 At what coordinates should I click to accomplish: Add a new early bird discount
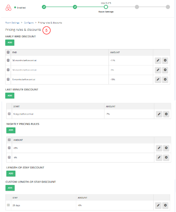[10, 42]
